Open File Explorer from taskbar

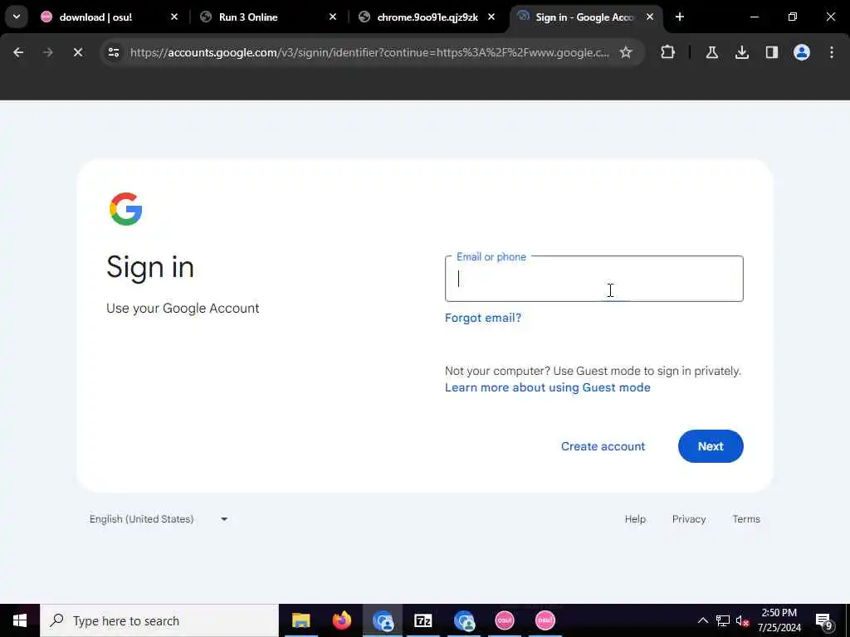(300, 620)
